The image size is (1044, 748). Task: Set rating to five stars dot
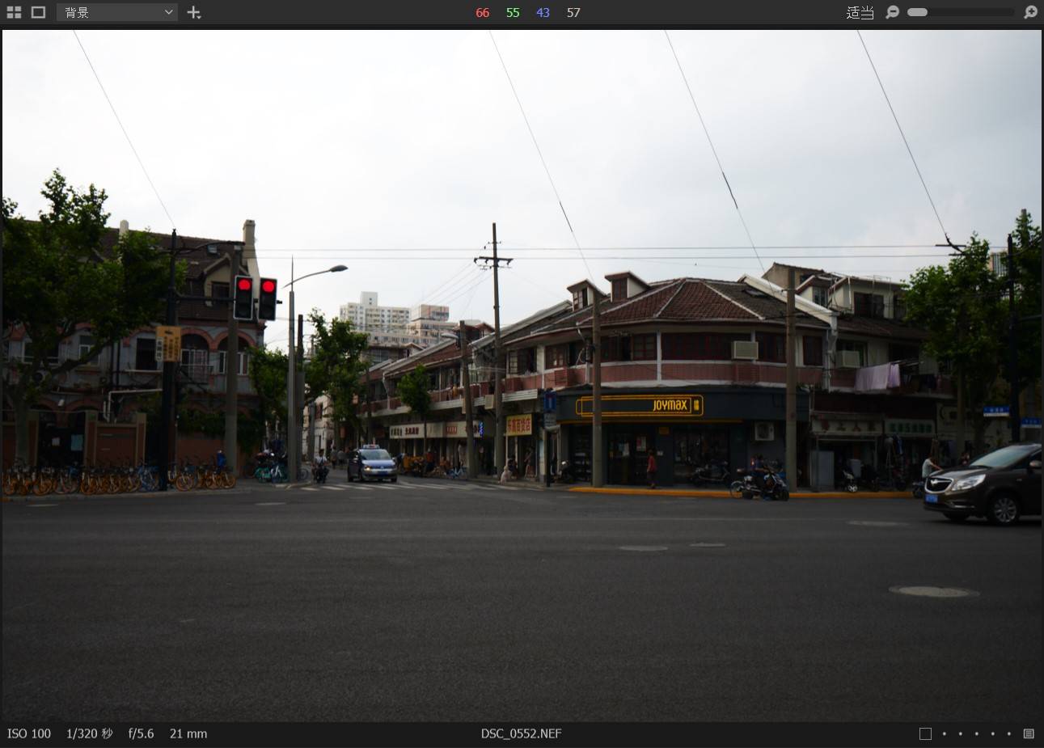[1008, 733]
